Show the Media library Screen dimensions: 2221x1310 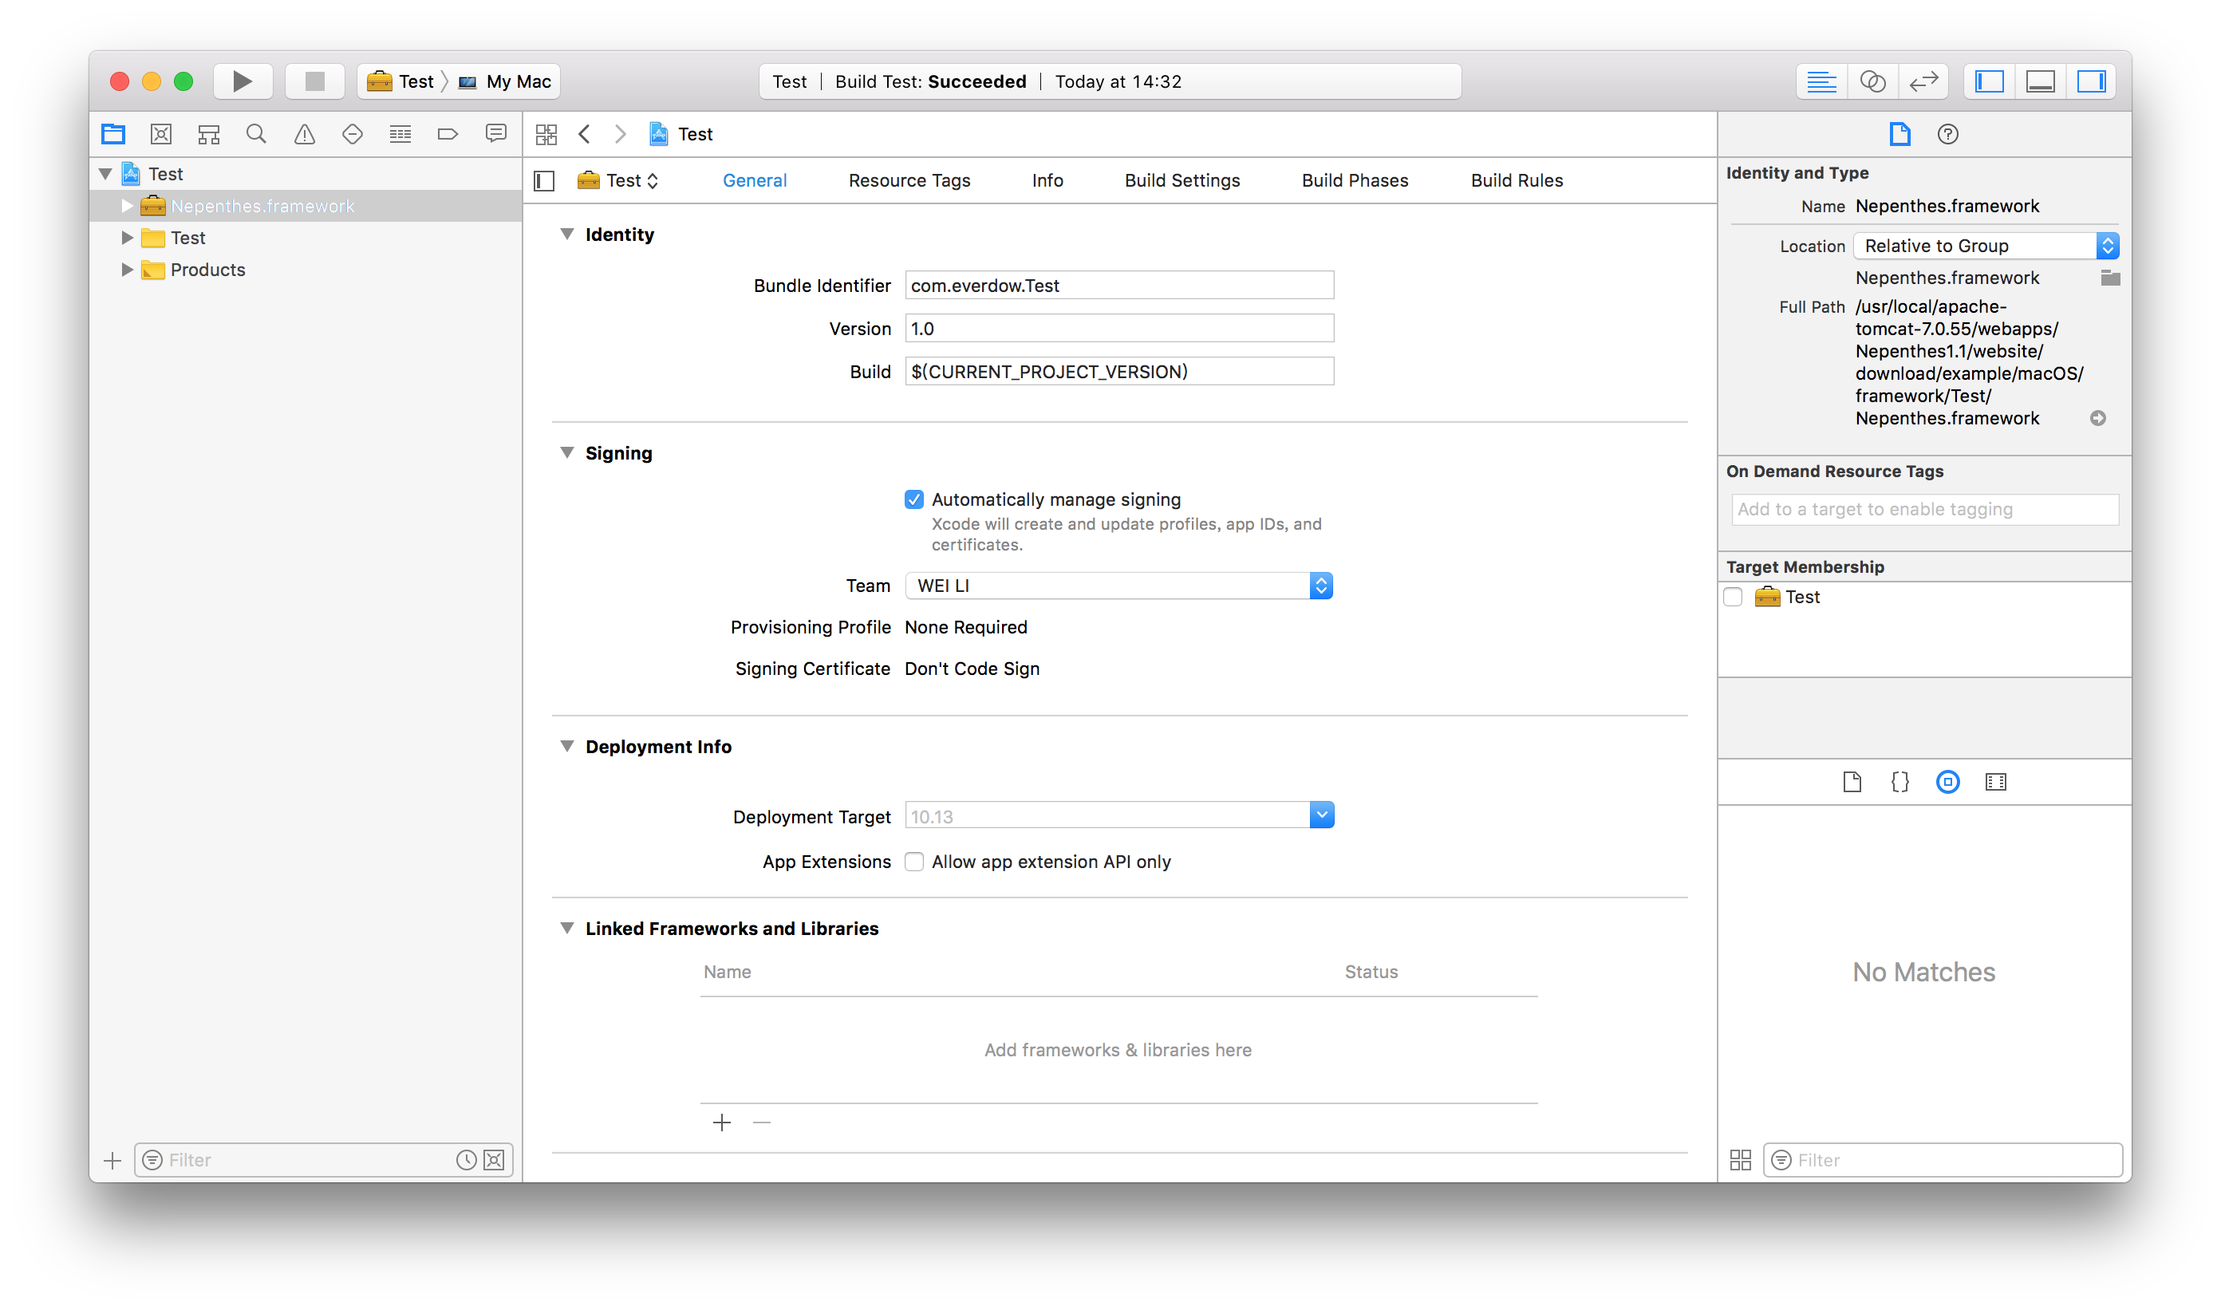[1995, 782]
